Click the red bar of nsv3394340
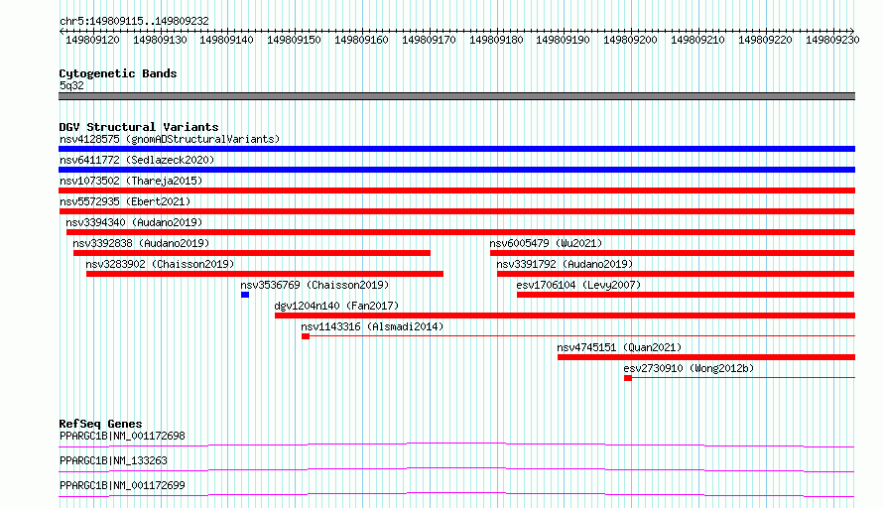Screen dimensions: 883x508 [x=460, y=232]
